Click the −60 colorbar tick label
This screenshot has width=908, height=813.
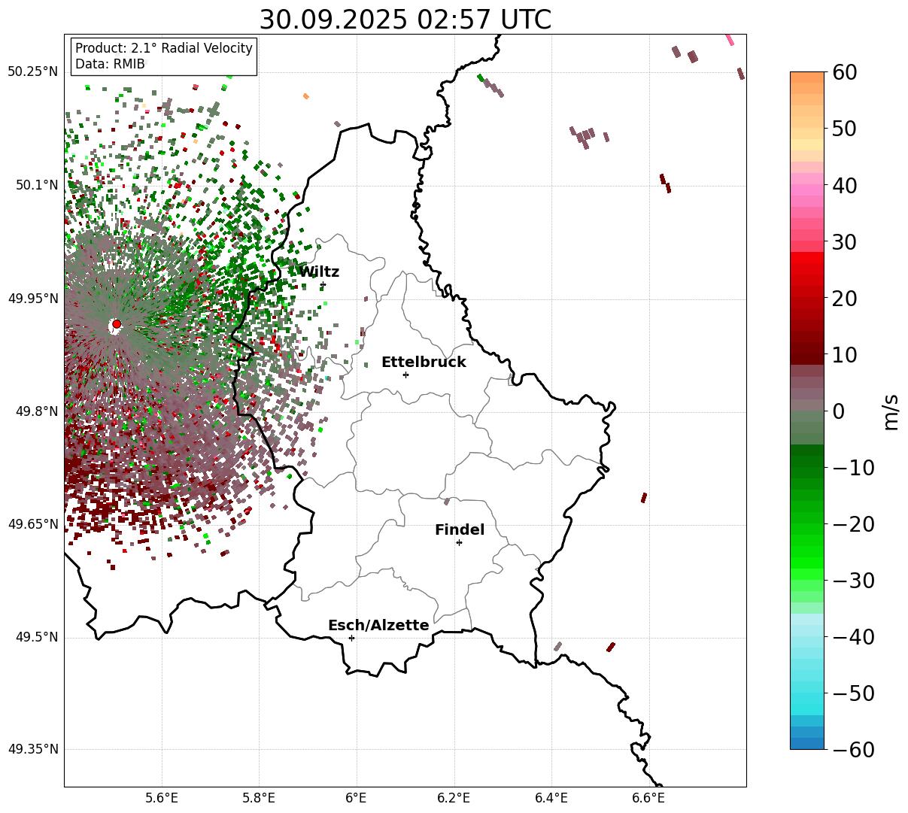pos(853,750)
